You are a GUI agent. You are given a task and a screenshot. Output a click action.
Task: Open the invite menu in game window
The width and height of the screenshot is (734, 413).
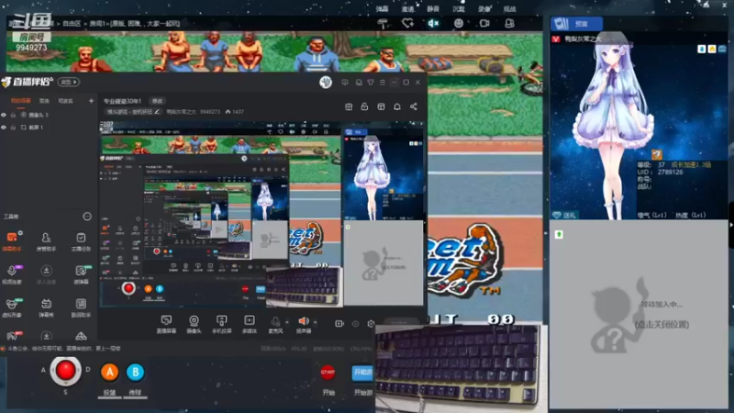[x=407, y=9]
